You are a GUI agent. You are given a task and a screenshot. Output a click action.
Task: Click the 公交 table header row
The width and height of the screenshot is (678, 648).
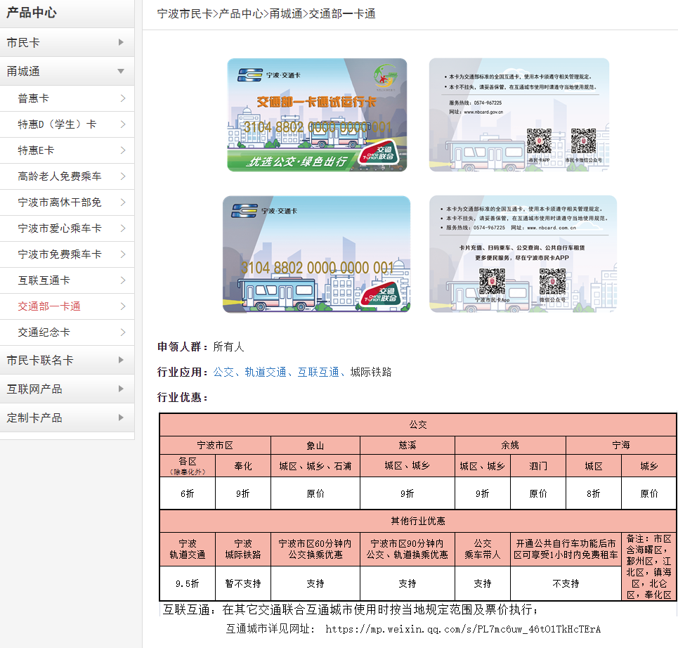[x=418, y=425]
